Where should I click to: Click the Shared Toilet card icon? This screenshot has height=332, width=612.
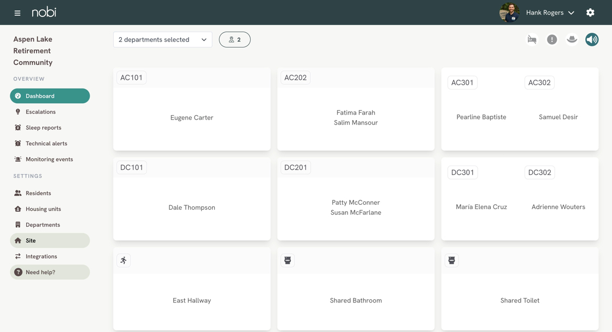click(451, 260)
